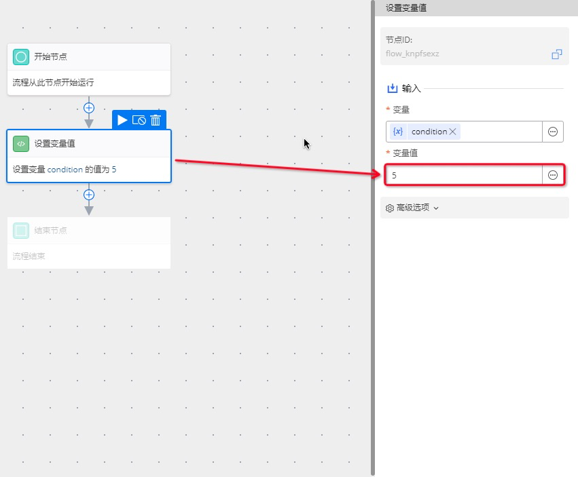The height and width of the screenshot is (477, 578).
Task: Click the 变量值 field label
Action: tap(405, 153)
